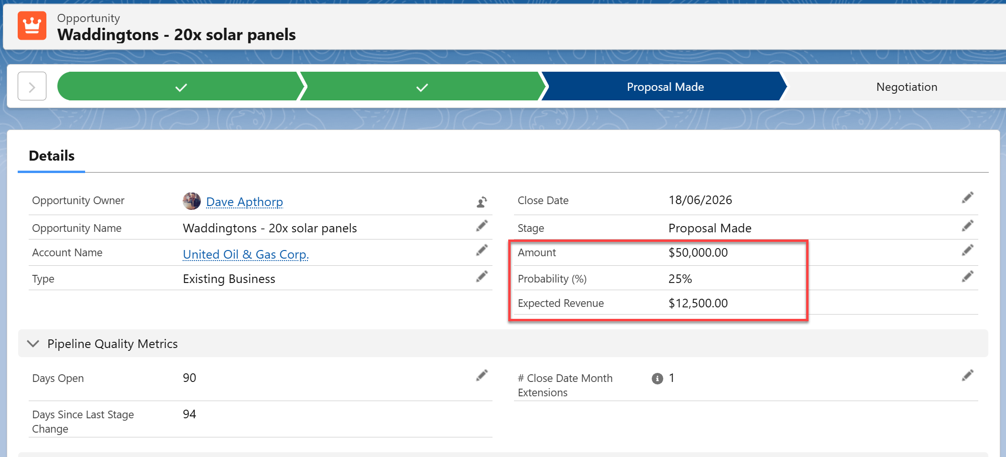Collapse the Pipeline Quality Metrics section
The image size is (1006, 457).
point(33,344)
